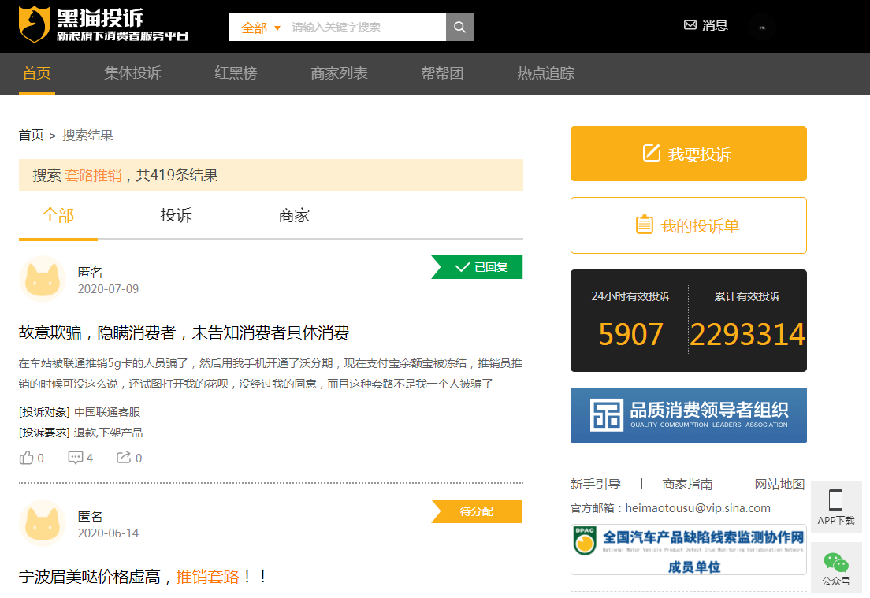This screenshot has height=598, width=870.
Task: Click the search magnifier button
Action: pyautogui.click(x=459, y=27)
